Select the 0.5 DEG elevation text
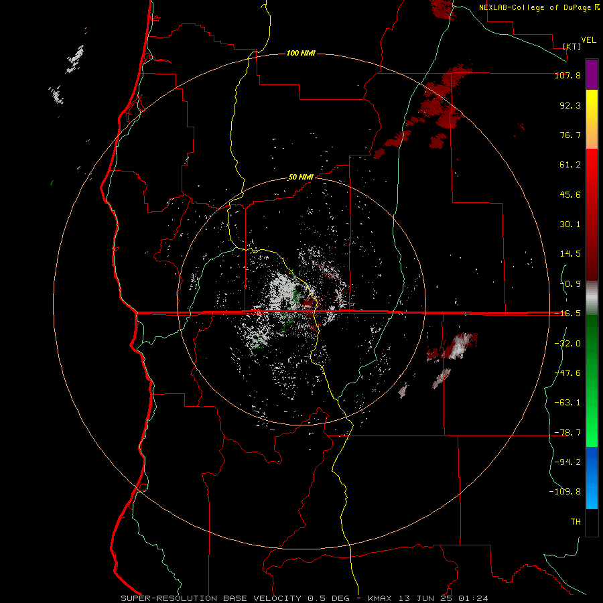The image size is (603, 603). [x=328, y=598]
